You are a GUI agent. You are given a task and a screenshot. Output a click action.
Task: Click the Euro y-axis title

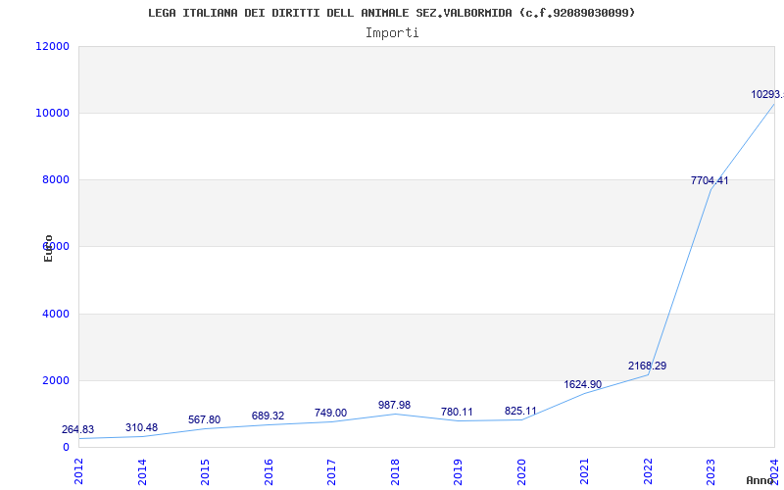coord(48,248)
